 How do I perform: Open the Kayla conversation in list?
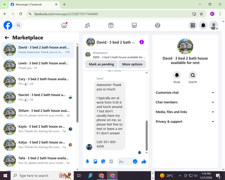tap(38, 129)
